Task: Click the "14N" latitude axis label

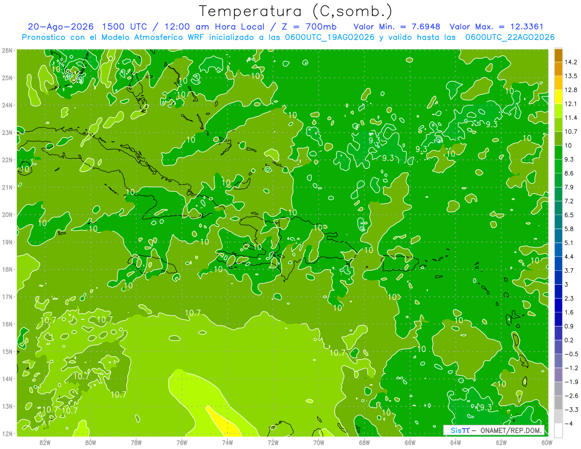Action: [x=7, y=379]
